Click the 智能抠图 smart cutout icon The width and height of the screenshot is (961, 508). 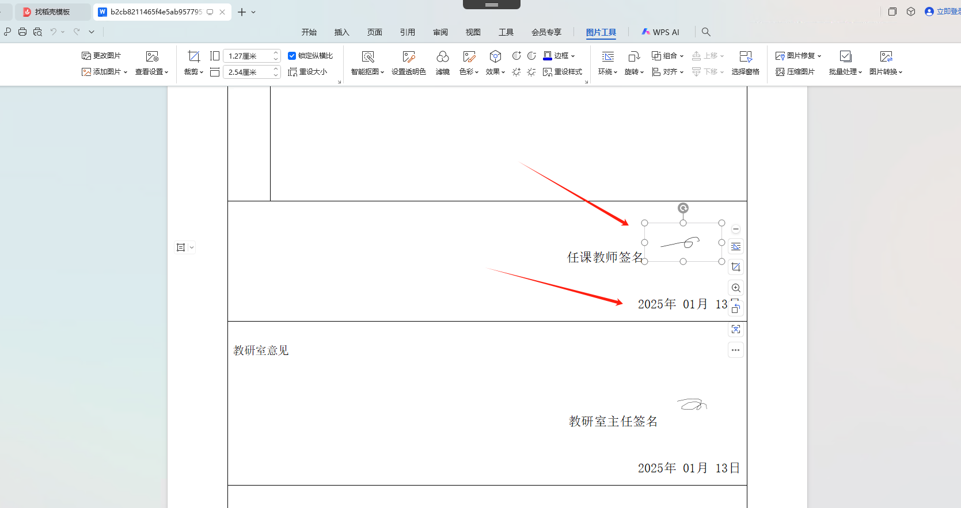tap(368, 56)
